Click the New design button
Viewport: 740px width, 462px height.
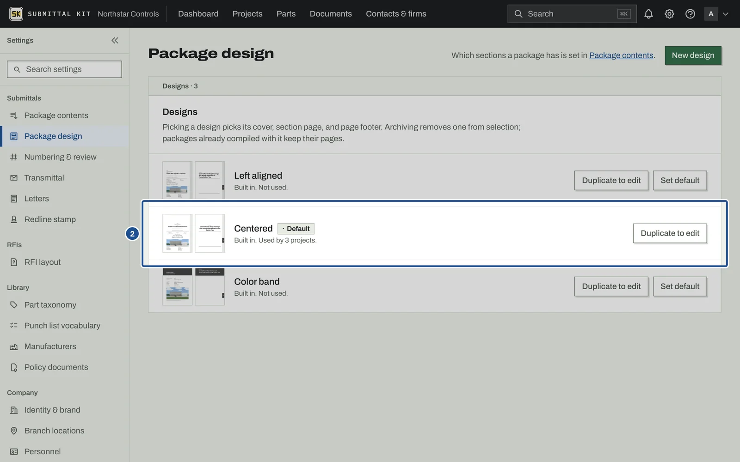[693, 55]
